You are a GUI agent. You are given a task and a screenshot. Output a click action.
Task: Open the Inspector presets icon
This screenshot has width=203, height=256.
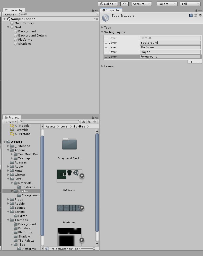pyautogui.click(x=196, y=15)
